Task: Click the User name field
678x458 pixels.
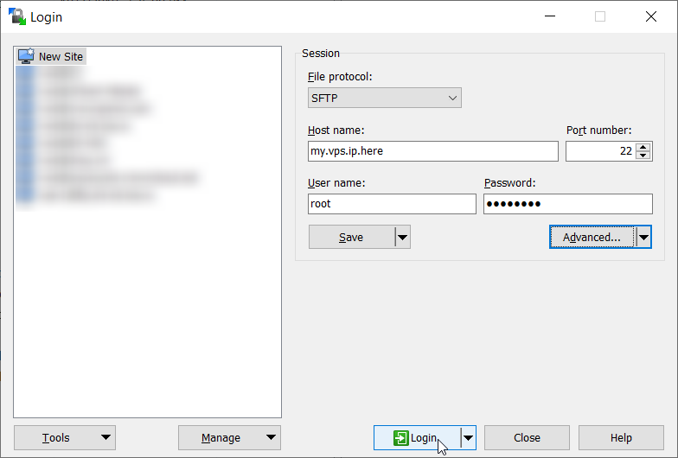Action: click(x=392, y=204)
